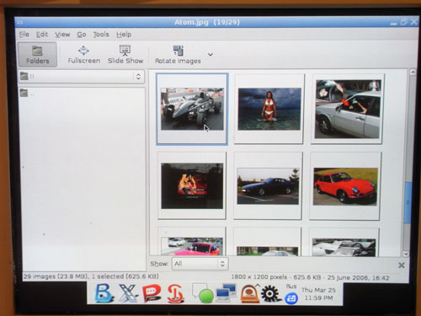Select the dark blue sports car thumbnail

(268, 186)
